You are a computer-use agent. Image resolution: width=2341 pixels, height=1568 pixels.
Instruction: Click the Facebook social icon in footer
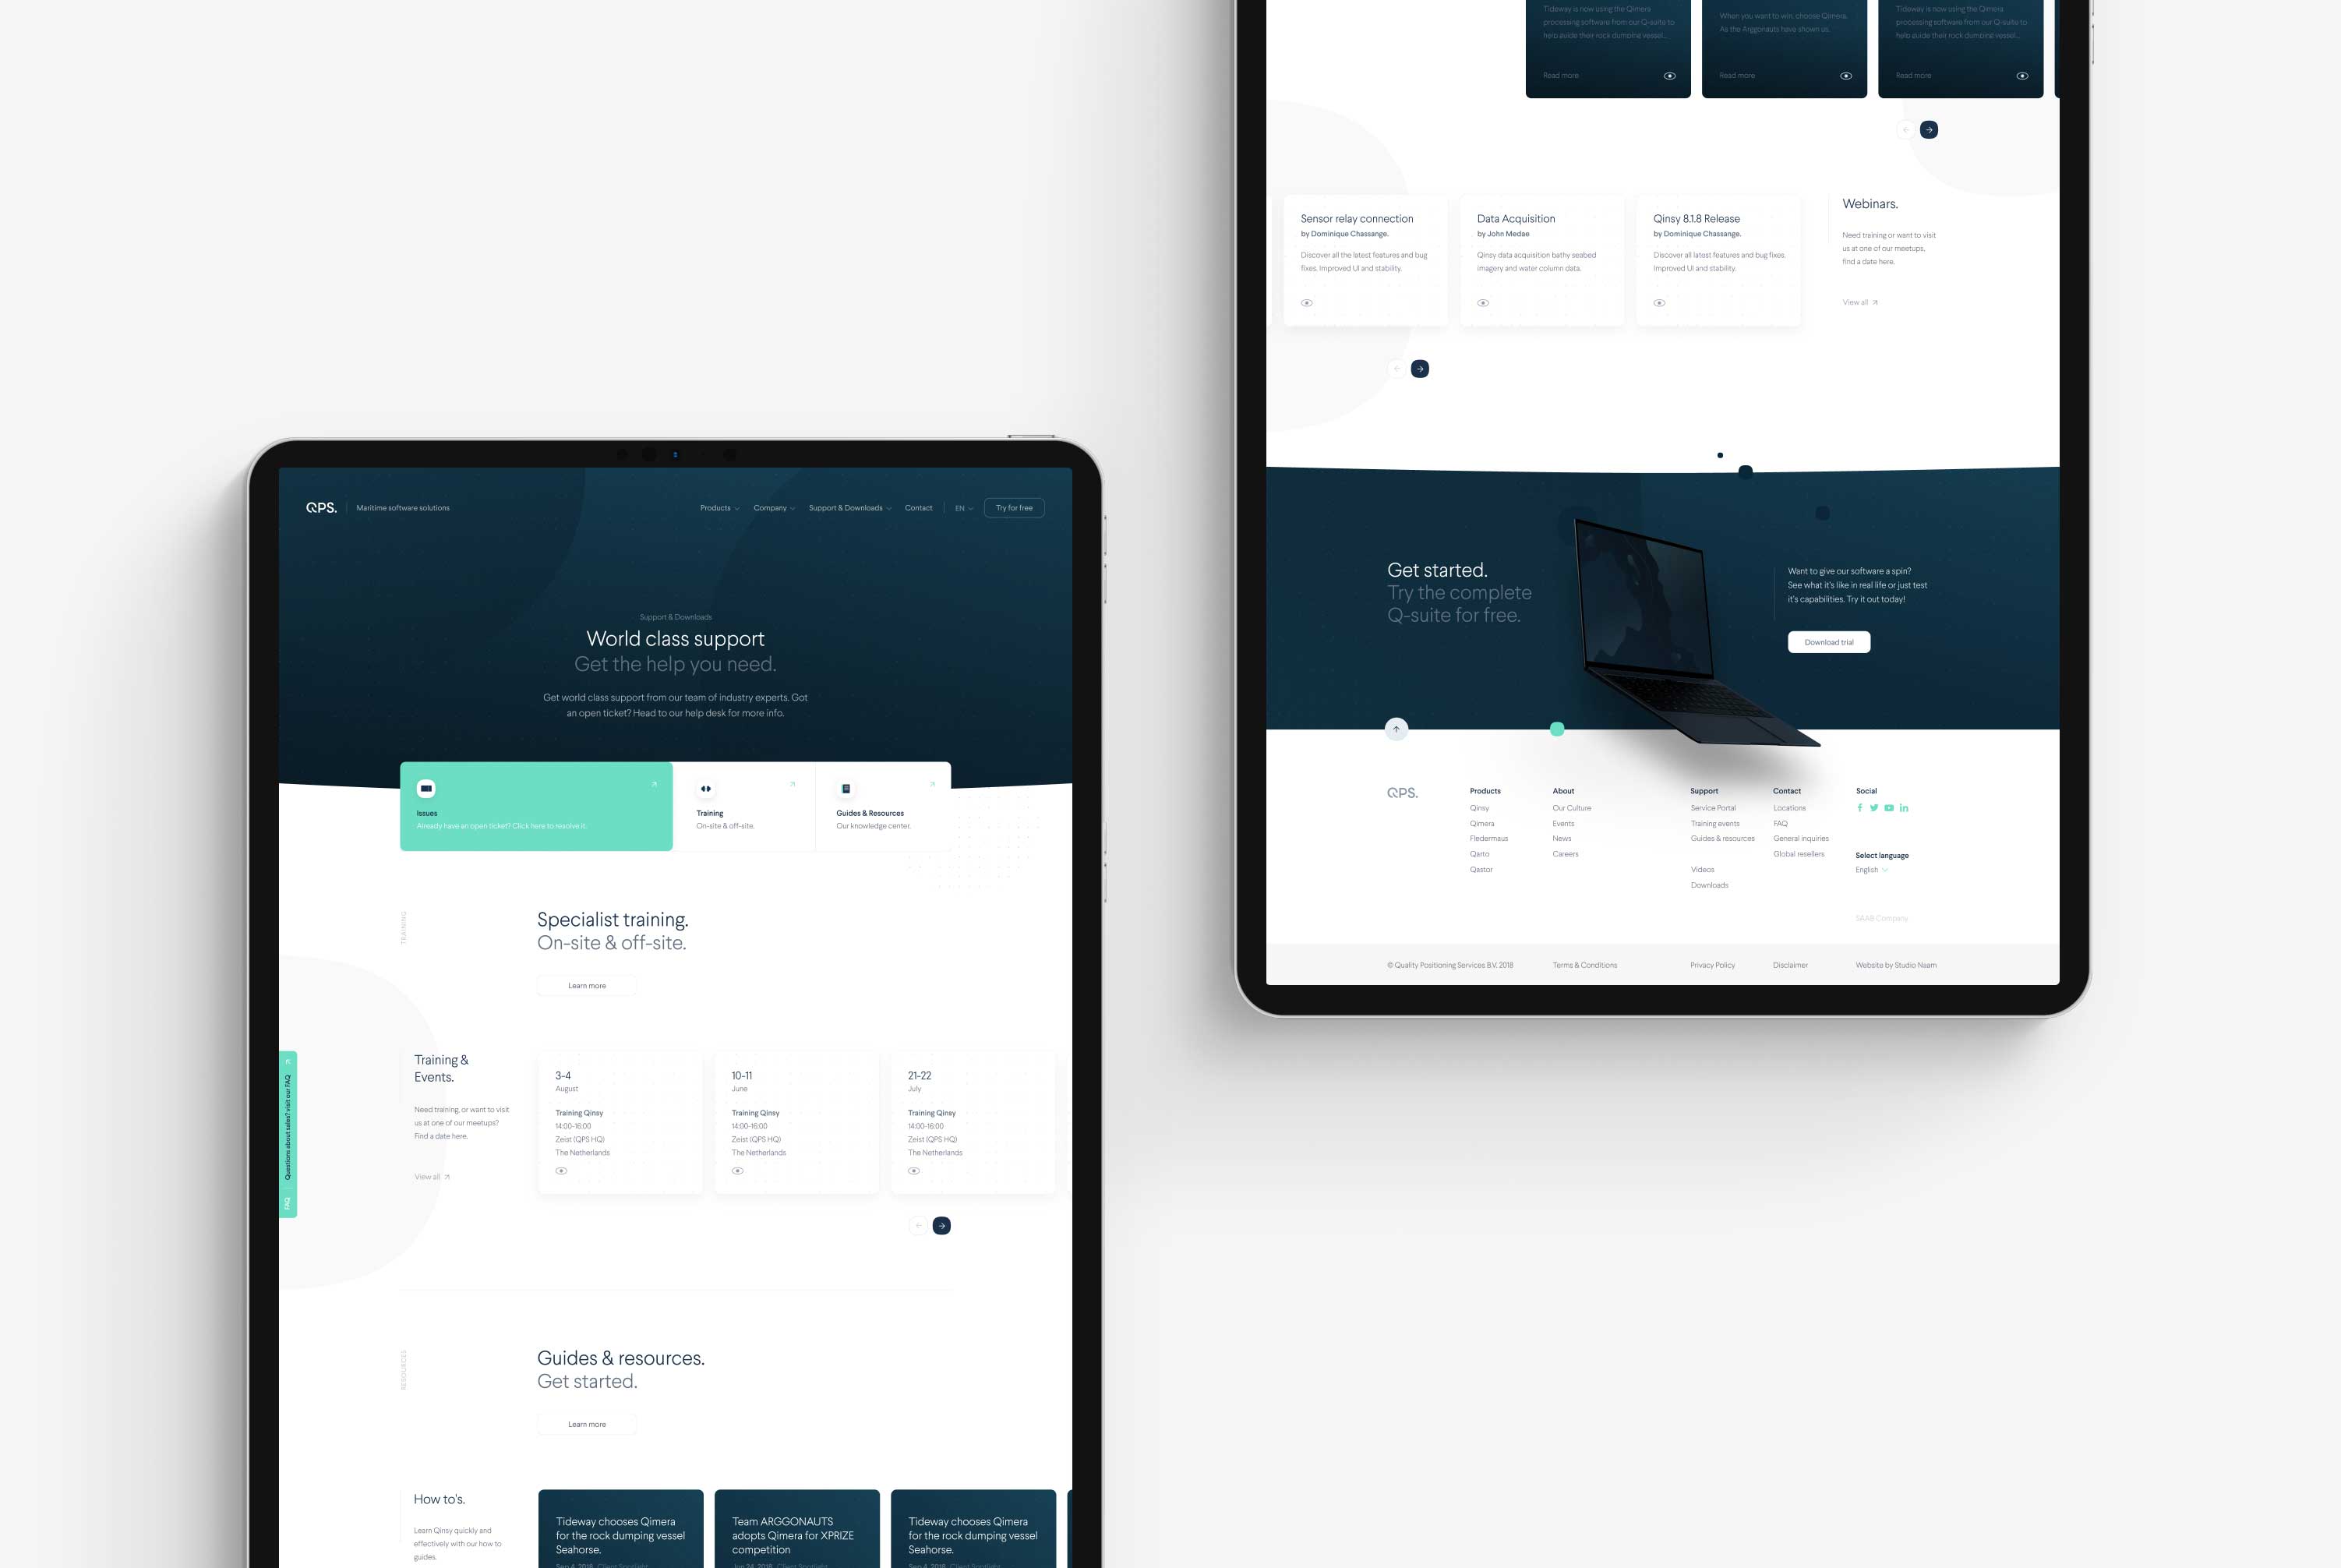click(x=1860, y=807)
